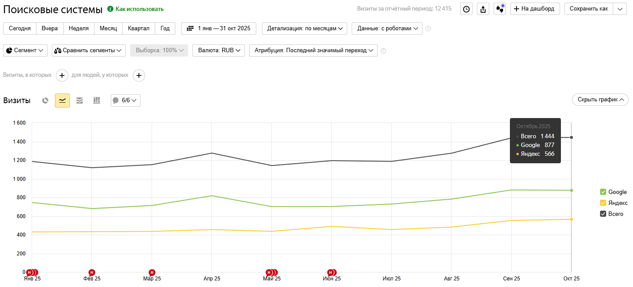Toggle the Google legend checkbox

point(603,192)
